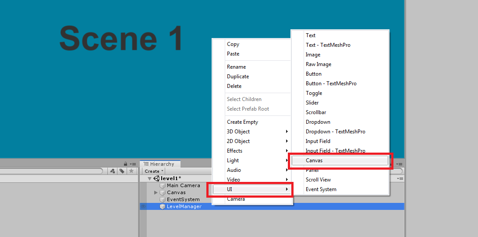Select Scroll View in the UI submenu
The image size is (478, 237).
point(318,180)
